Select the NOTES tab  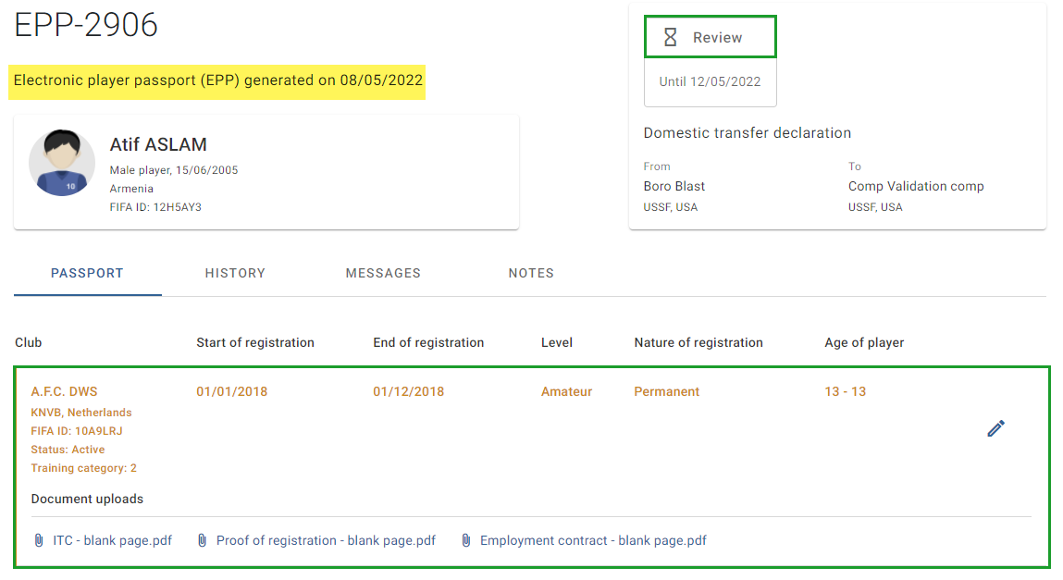click(x=531, y=273)
